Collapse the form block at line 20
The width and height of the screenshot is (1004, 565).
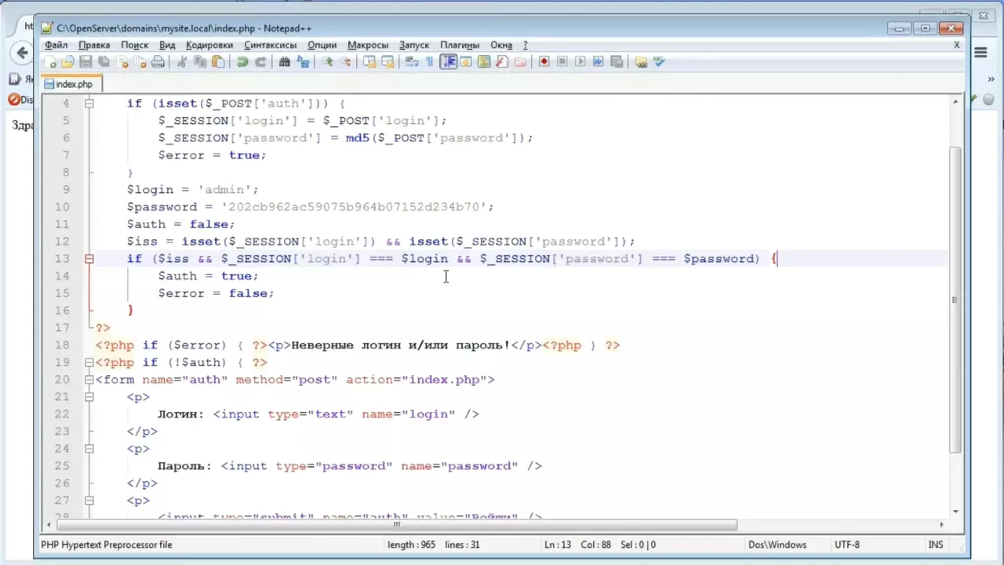pyautogui.click(x=89, y=379)
